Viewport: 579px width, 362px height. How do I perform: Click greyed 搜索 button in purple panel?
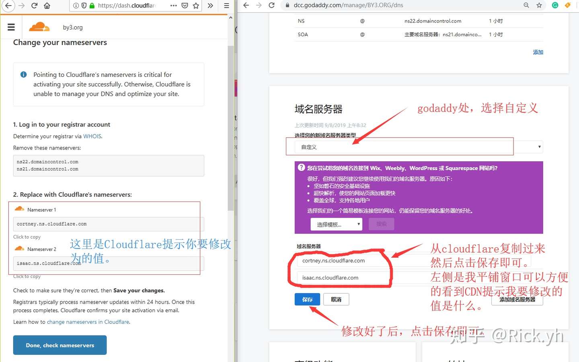pyautogui.click(x=382, y=224)
